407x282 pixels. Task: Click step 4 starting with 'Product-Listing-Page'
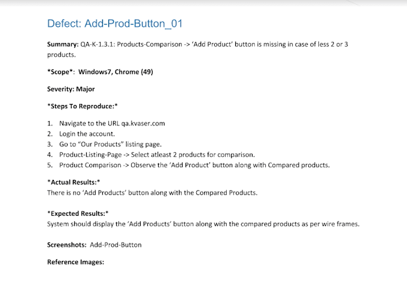157,154
